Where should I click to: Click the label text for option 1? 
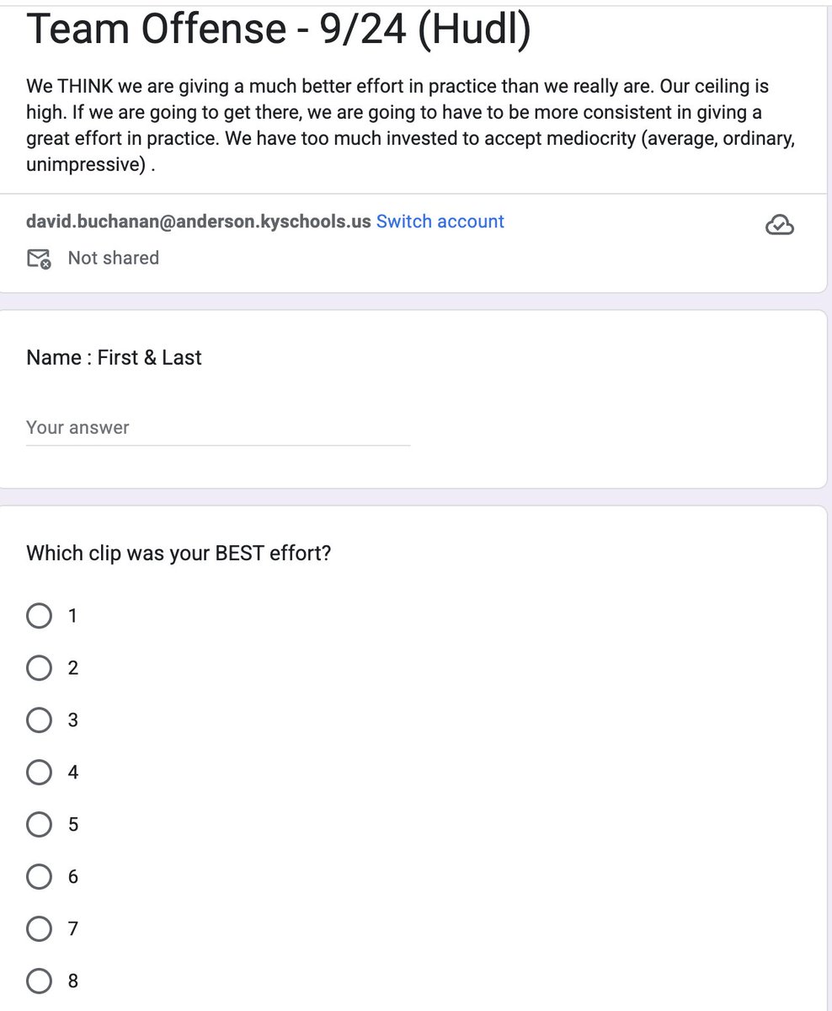(x=72, y=616)
